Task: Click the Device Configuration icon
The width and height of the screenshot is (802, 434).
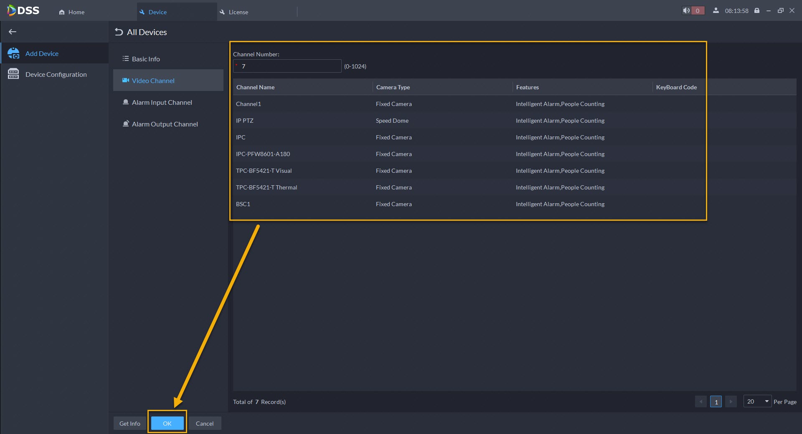Action: click(13, 74)
